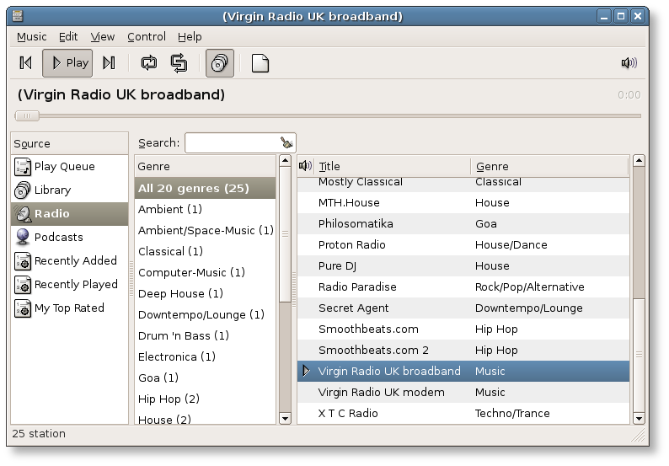669x466 pixels.
Task: Click the playback position slider
Action: click(329, 116)
